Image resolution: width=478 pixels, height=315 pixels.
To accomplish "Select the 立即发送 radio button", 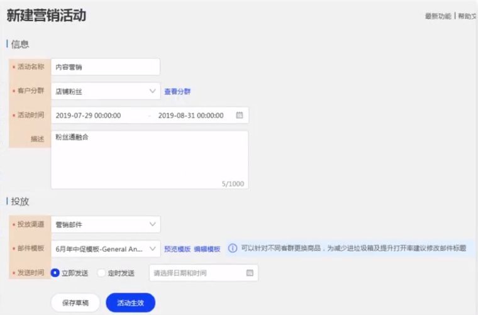I will (x=55, y=273).
